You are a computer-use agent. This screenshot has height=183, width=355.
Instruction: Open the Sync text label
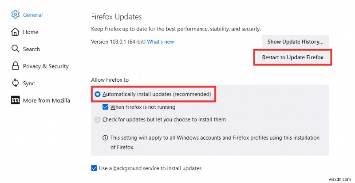click(x=29, y=83)
